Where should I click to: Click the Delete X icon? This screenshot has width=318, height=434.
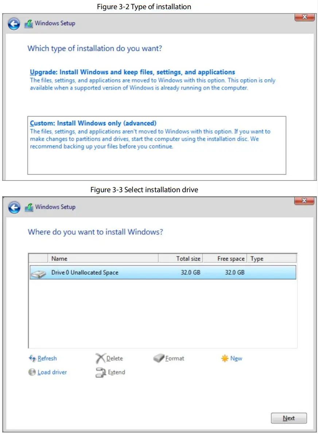click(100, 358)
